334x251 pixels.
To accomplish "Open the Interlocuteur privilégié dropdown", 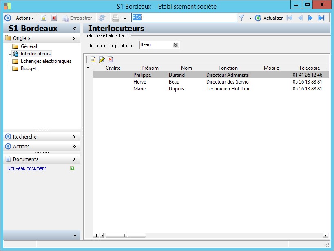I will 176,45.
